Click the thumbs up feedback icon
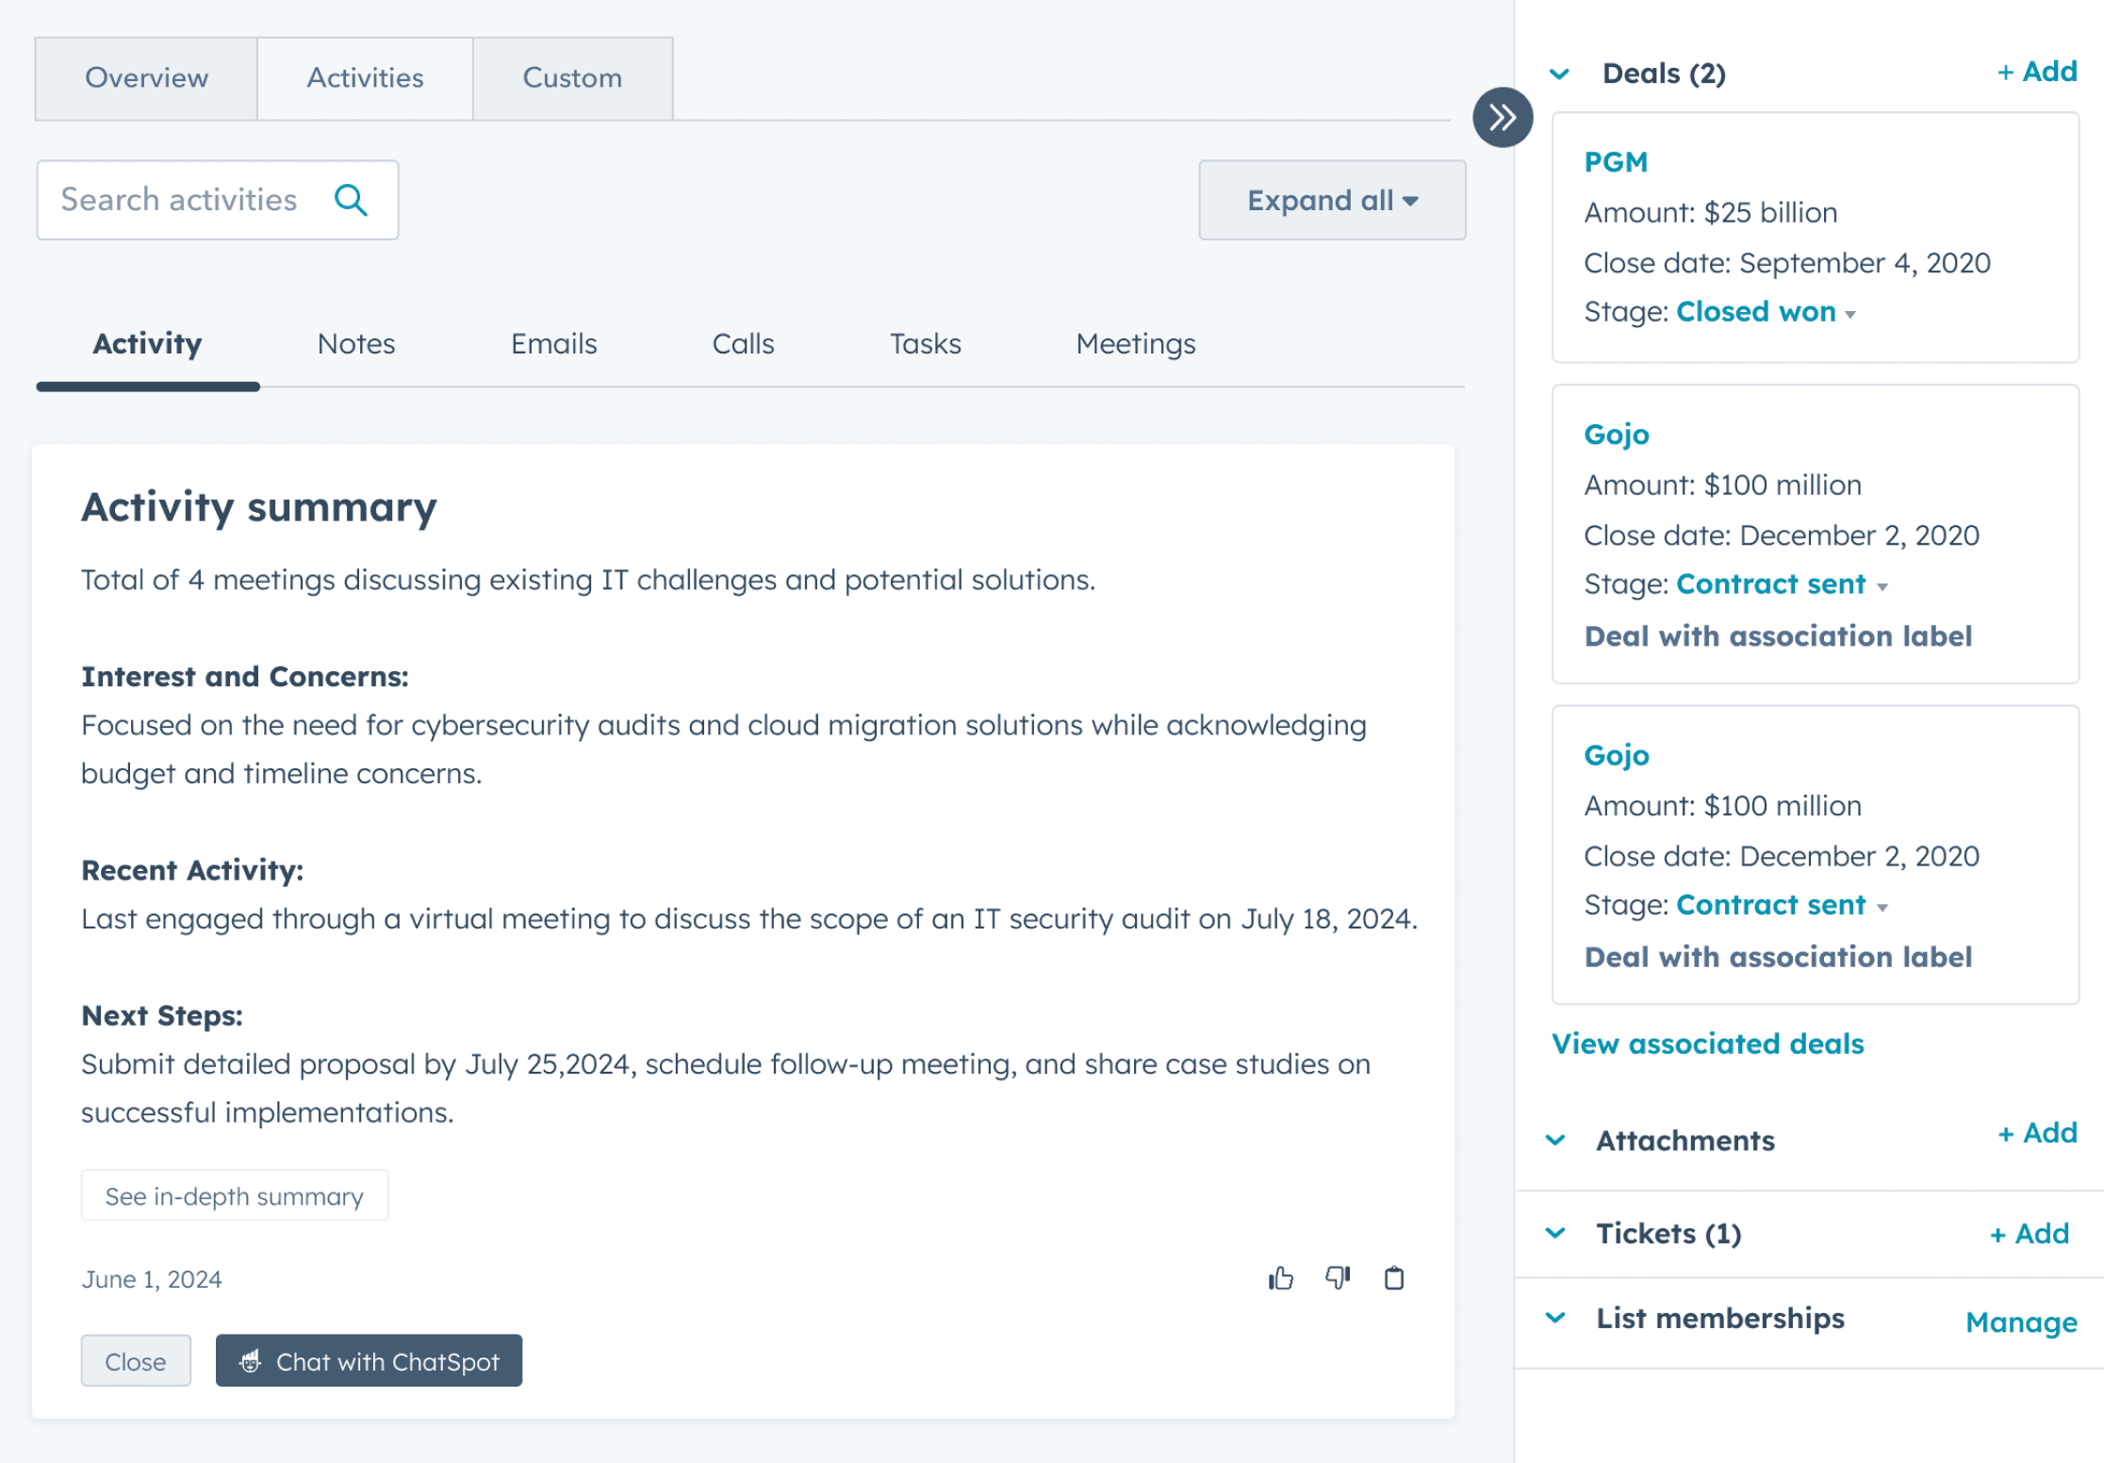Image resolution: width=2104 pixels, height=1463 pixels. coord(1280,1278)
